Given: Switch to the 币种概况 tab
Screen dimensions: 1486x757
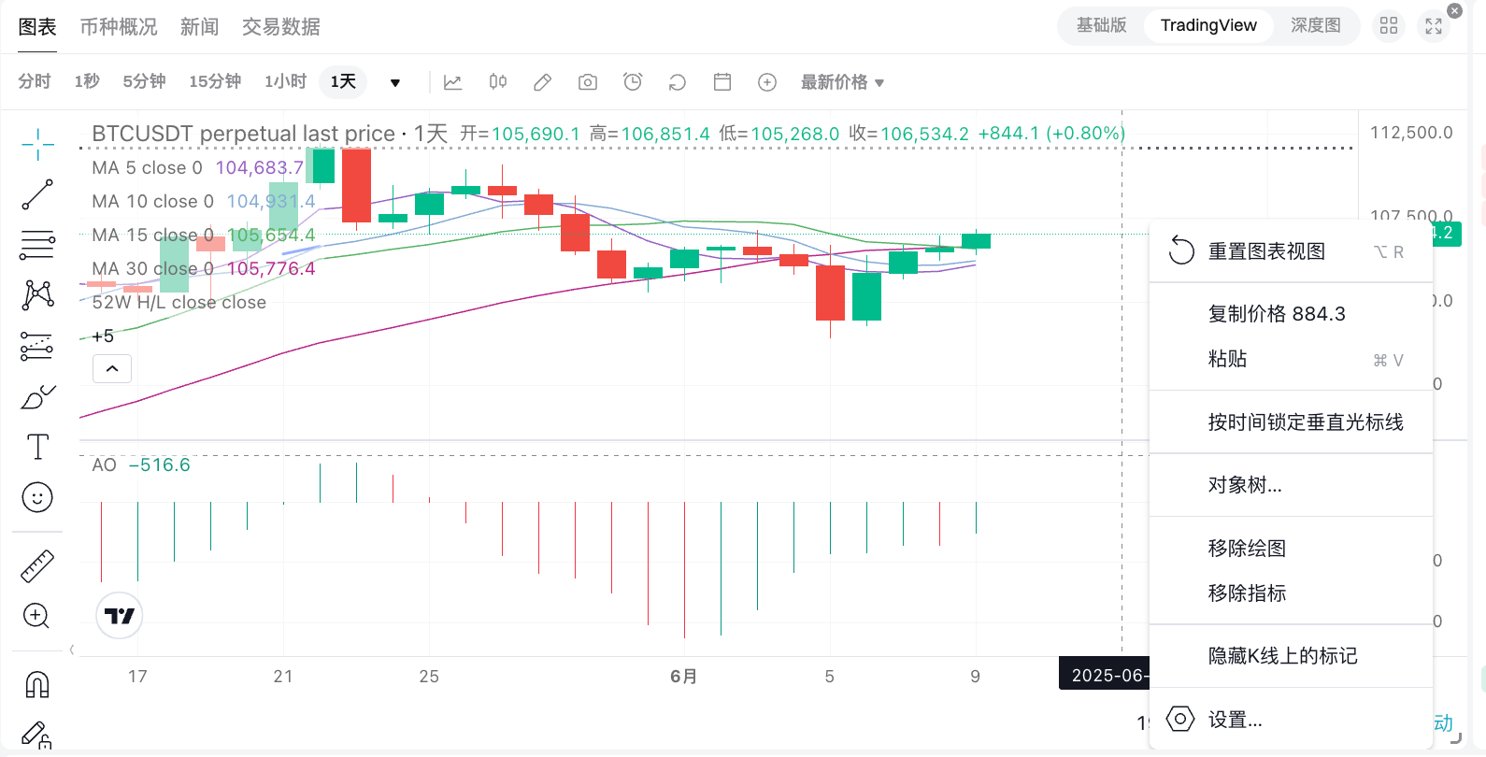Looking at the screenshot, I should [119, 27].
